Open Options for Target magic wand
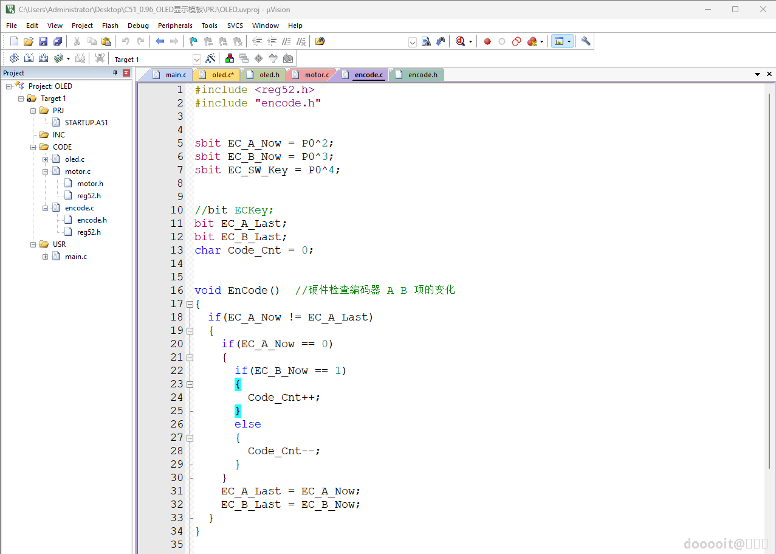 [210, 58]
